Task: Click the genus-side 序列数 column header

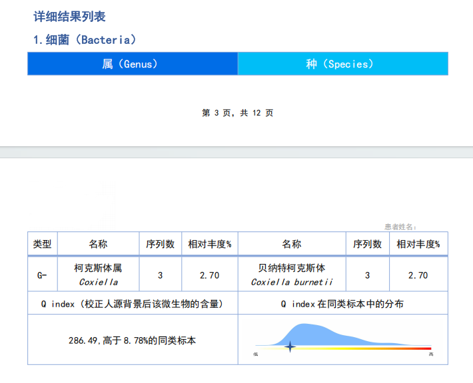Action: click(160, 244)
